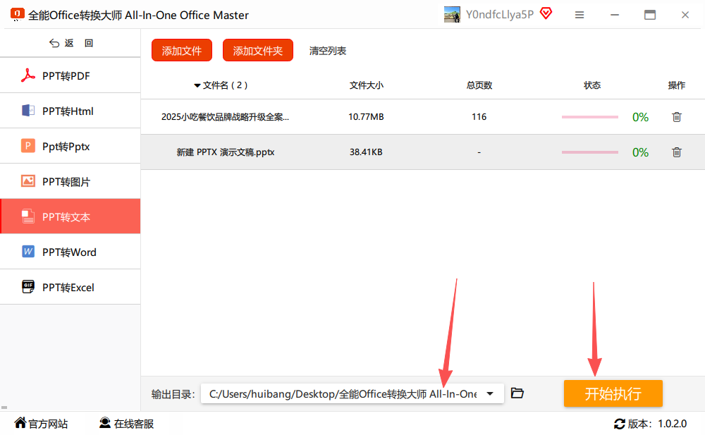Select file name 2025小吃餐饮品牌战略升级全案...
The image size is (705, 435).
tap(226, 117)
